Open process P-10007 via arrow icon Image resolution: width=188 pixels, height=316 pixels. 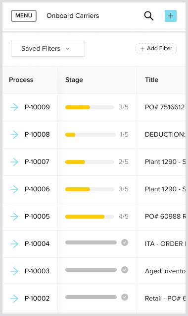[x=14, y=162]
